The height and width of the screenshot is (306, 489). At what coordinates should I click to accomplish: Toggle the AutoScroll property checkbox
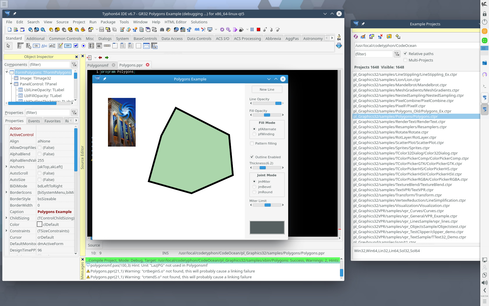click(39, 173)
